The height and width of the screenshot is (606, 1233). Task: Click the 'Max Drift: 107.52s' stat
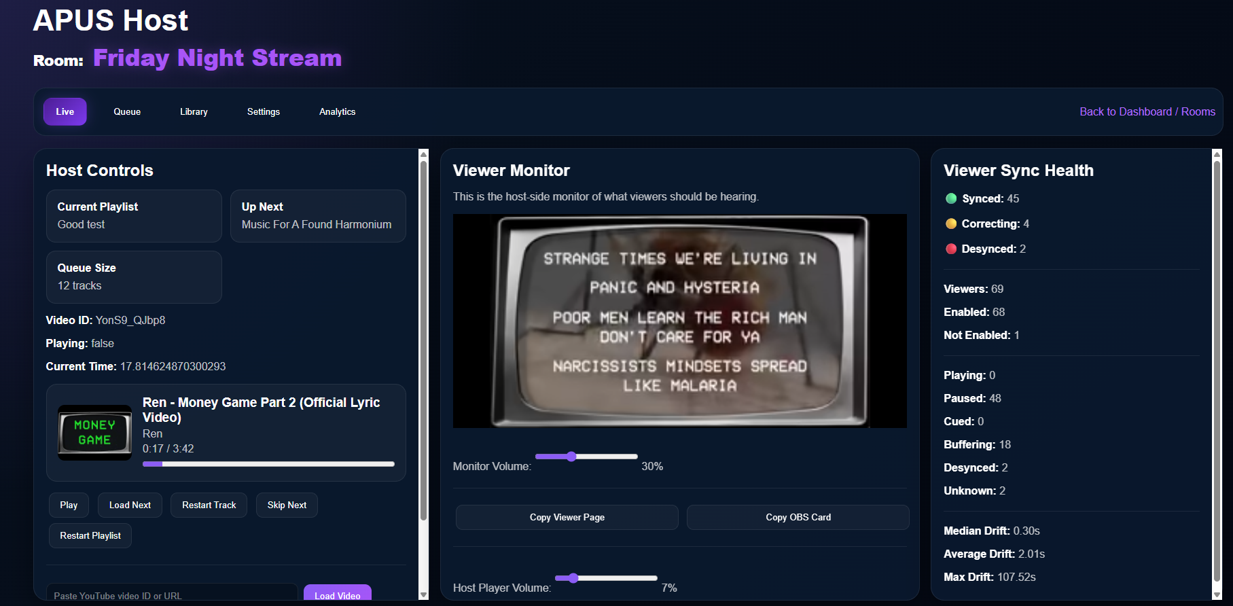pos(990,577)
